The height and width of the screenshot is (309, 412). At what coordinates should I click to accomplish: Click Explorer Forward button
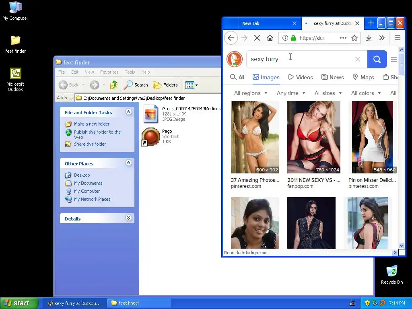tap(95, 85)
